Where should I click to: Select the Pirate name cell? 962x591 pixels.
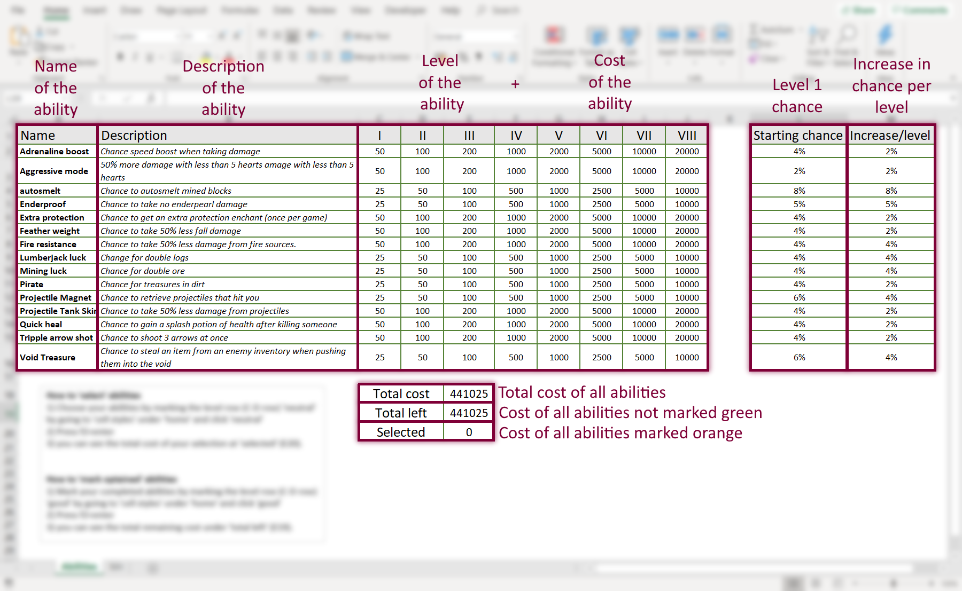pos(57,285)
